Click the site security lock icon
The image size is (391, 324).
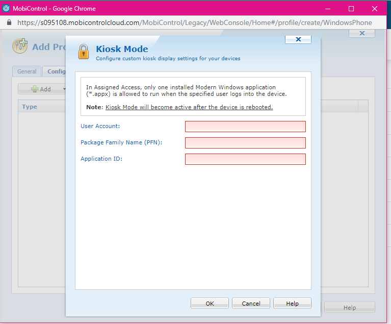tap(9, 22)
